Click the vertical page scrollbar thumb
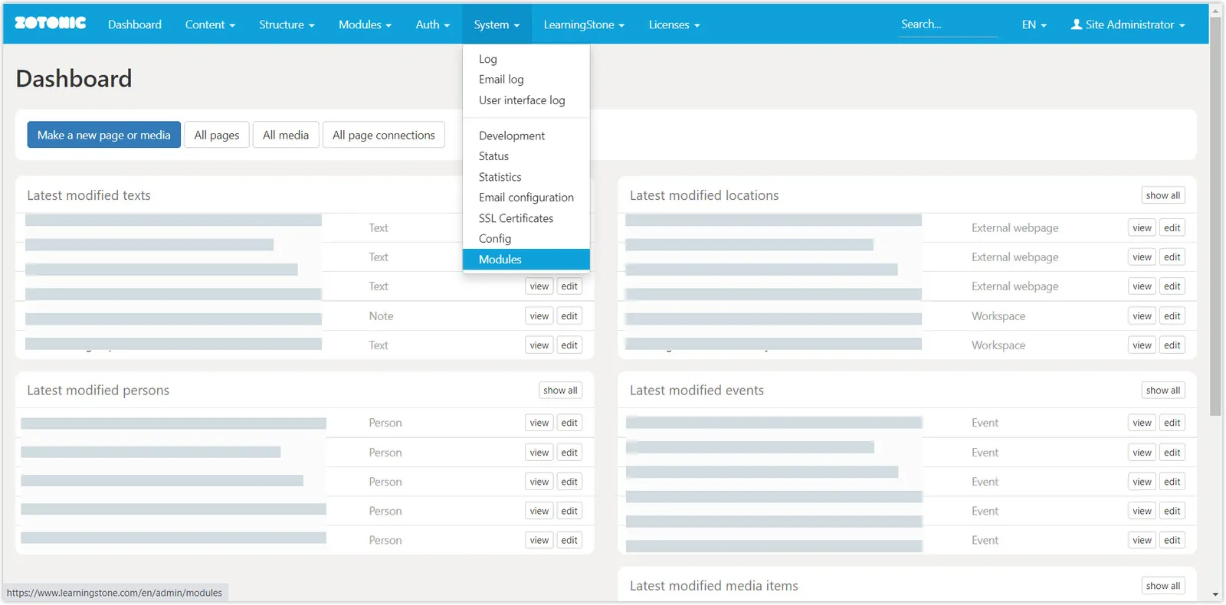 (x=1216, y=214)
